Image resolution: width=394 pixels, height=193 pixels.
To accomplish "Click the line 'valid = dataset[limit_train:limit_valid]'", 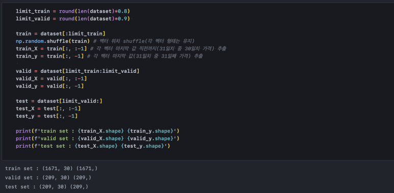I will [x=77, y=71].
